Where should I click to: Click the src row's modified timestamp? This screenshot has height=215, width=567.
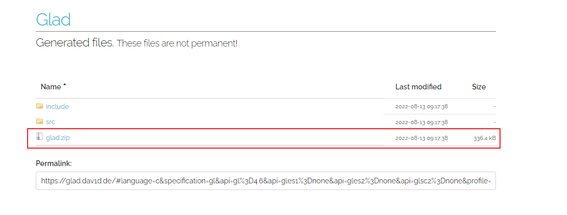[x=421, y=122]
